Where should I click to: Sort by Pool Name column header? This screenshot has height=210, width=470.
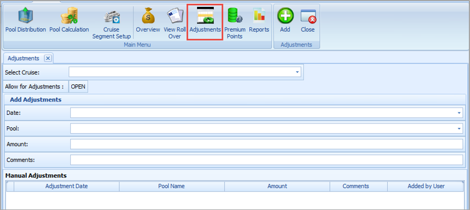click(x=171, y=186)
